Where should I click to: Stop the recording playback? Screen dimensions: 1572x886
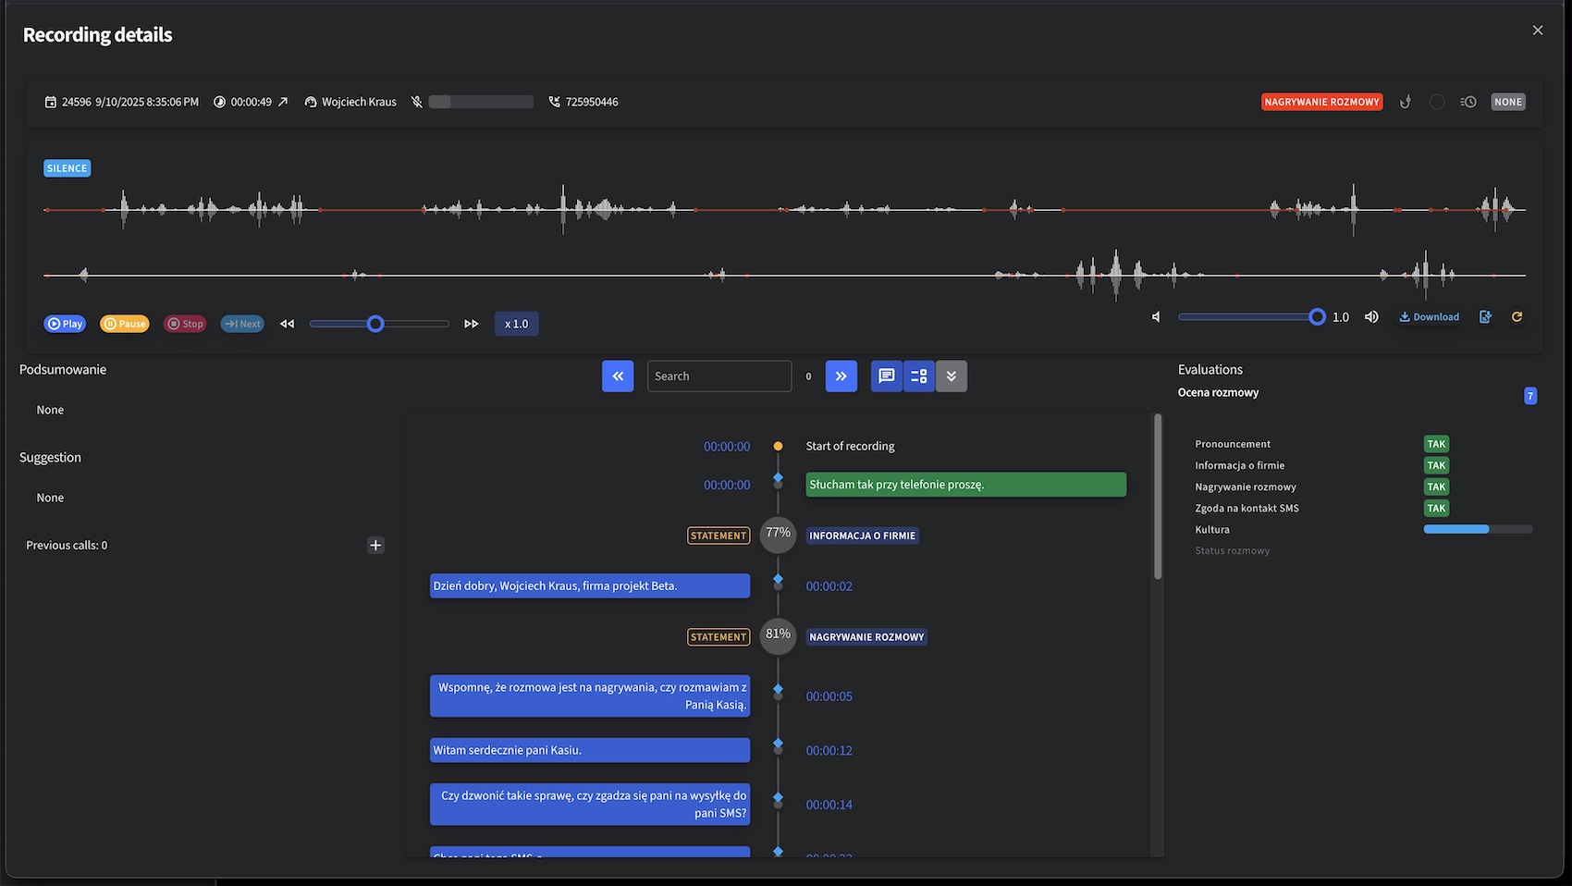[x=185, y=324]
